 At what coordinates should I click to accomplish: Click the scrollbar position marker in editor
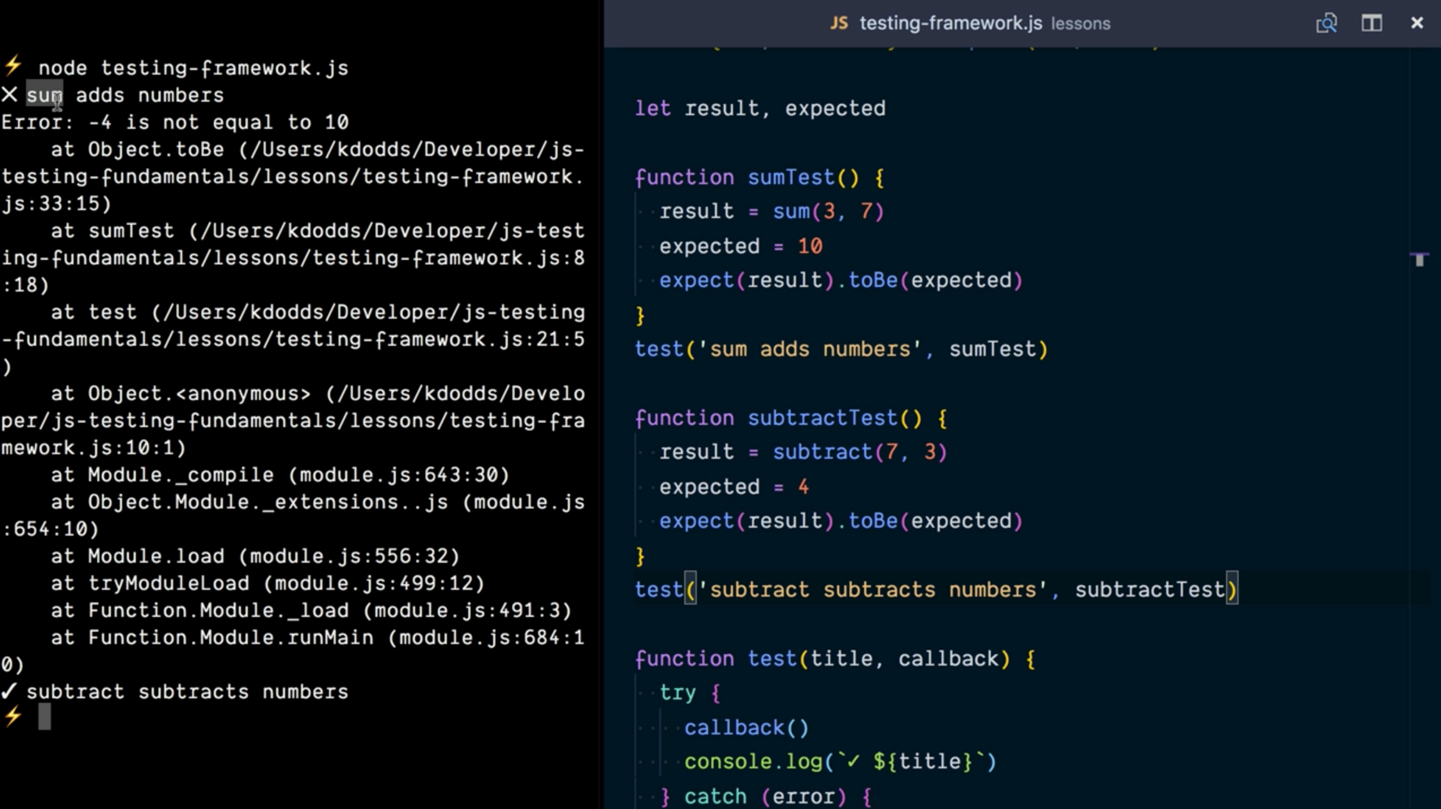click(1419, 259)
